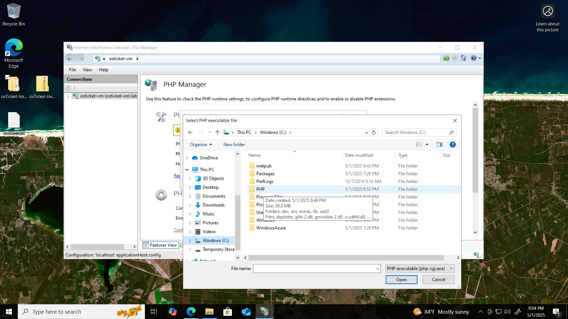Click This PC in address breadcrumb

[x=244, y=133]
